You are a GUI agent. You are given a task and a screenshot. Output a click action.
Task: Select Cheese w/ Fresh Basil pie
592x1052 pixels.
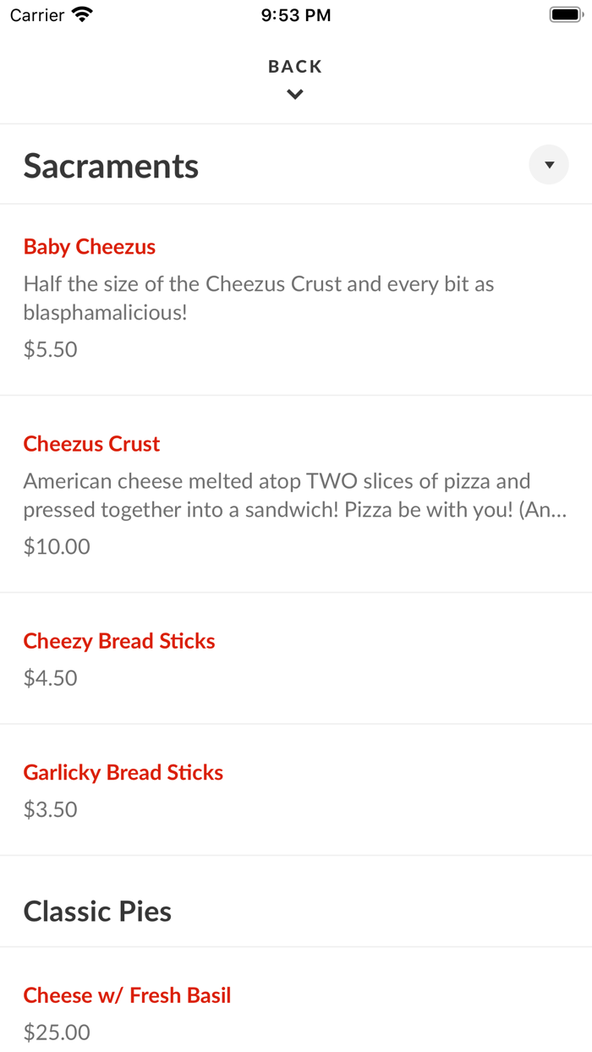[127, 995]
